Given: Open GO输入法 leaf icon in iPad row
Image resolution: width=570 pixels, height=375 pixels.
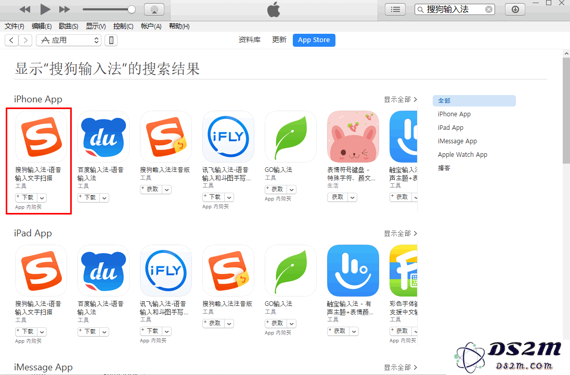Looking at the screenshot, I should (290, 271).
